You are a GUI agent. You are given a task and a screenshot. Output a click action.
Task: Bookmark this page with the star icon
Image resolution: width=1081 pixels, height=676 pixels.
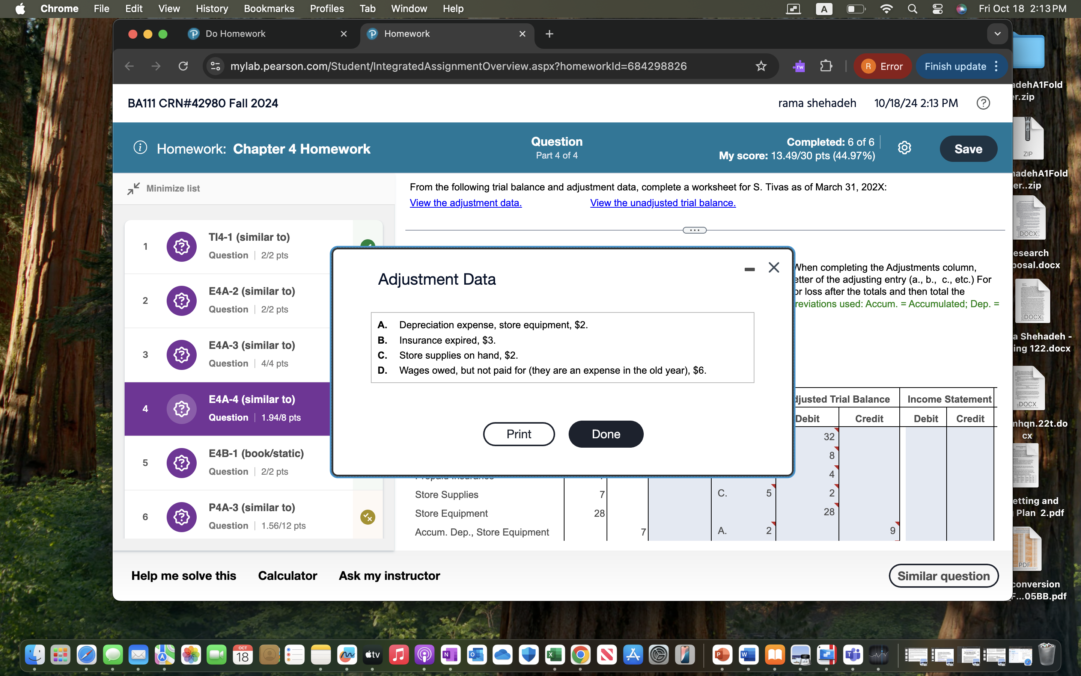point(761,66)
